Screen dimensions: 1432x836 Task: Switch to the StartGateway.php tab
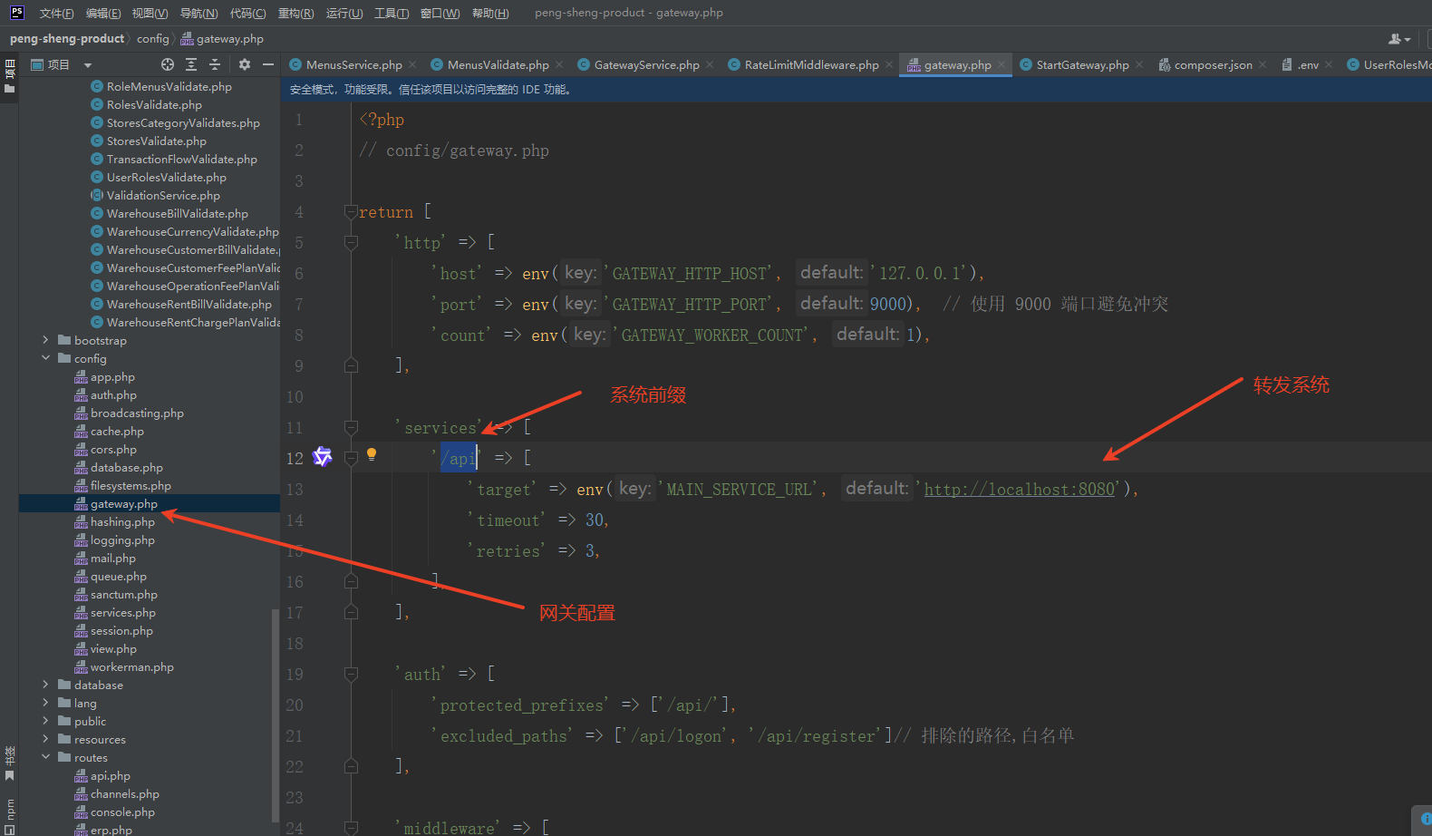coord(1082,64)
